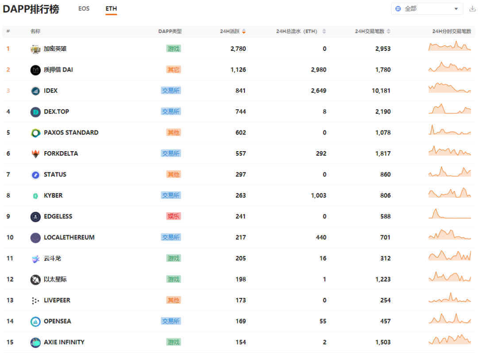This screenshot has height=355, width=491.
Task: Click the globe icon in 全部 filter
Action: [398, 9]
